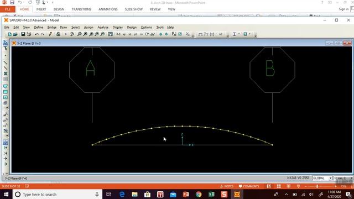The image size is (354, 199).
Task: Open the Draw menu in SAP2000
Action: click(x=64, y=27)
